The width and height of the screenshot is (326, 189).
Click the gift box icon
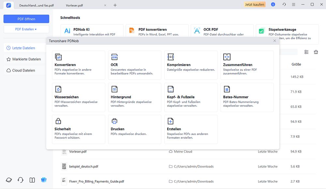[44, 180]
